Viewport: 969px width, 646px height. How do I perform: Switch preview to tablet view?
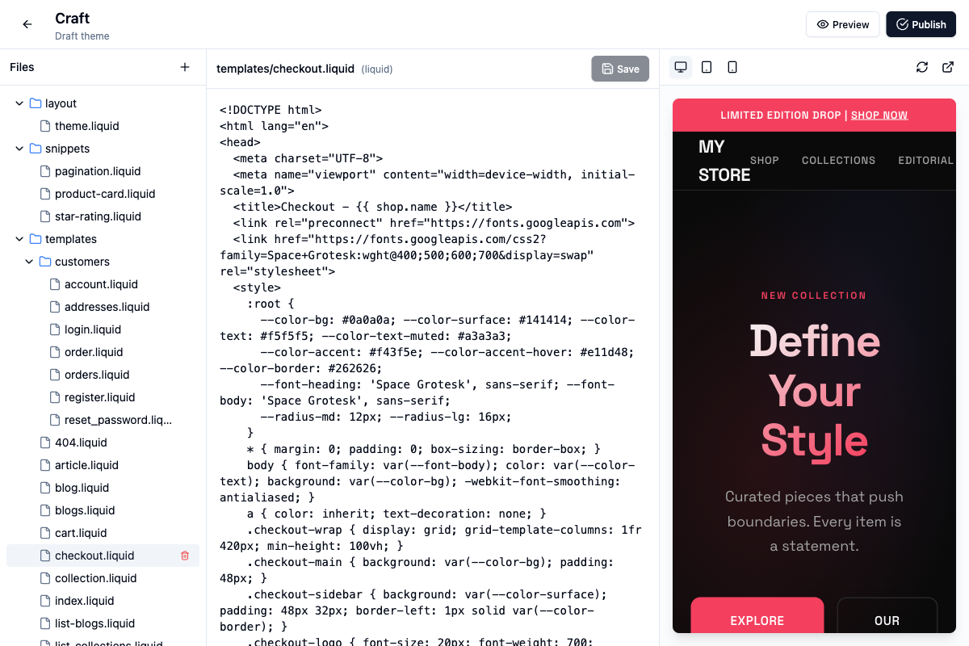pyautogui.click(x=707, y=67)
